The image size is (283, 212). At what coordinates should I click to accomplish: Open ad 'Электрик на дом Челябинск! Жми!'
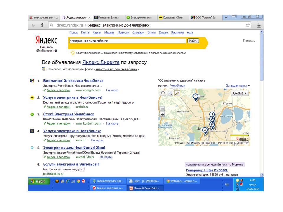tap(74, 148)
